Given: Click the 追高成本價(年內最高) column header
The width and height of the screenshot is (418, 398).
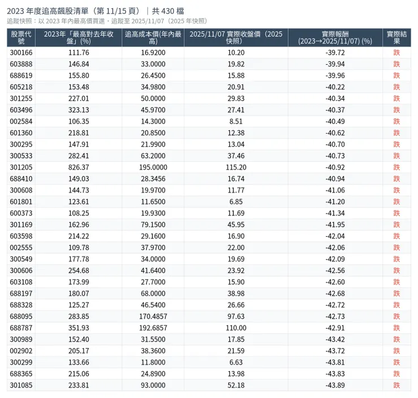Looking at the screenshot, I should click(x=153, y=38).
